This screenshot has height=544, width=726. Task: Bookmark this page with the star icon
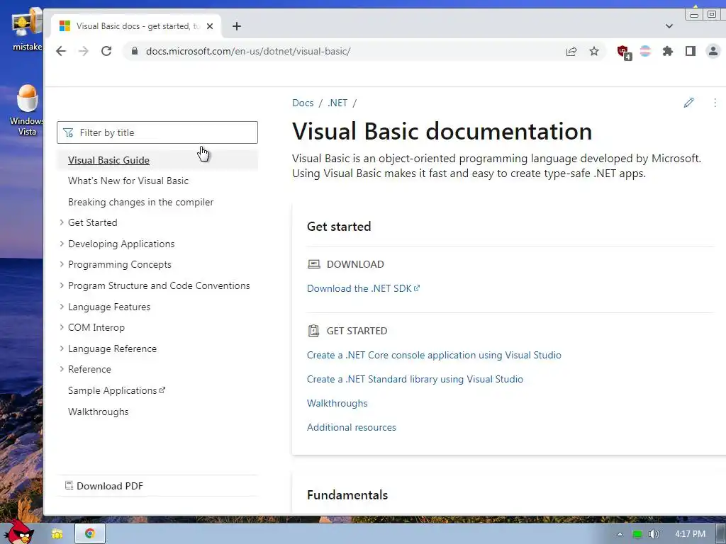pyautogui.click(x=594, y=51)
